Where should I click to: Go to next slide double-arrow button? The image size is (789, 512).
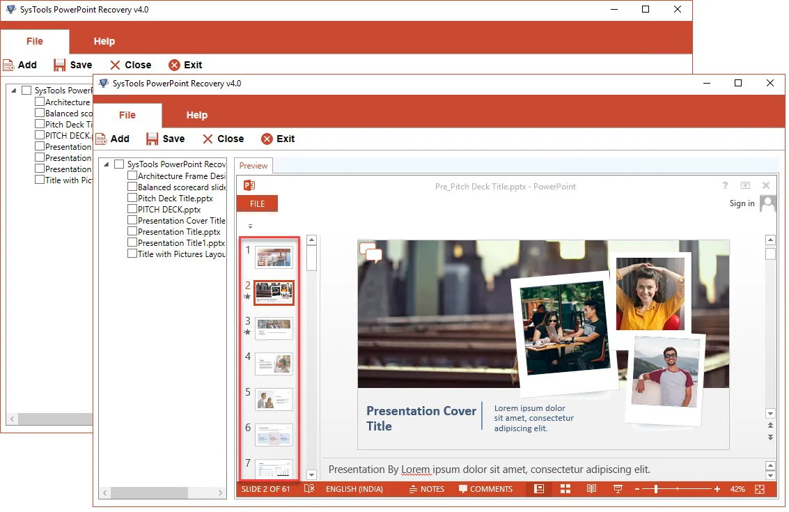770,437
